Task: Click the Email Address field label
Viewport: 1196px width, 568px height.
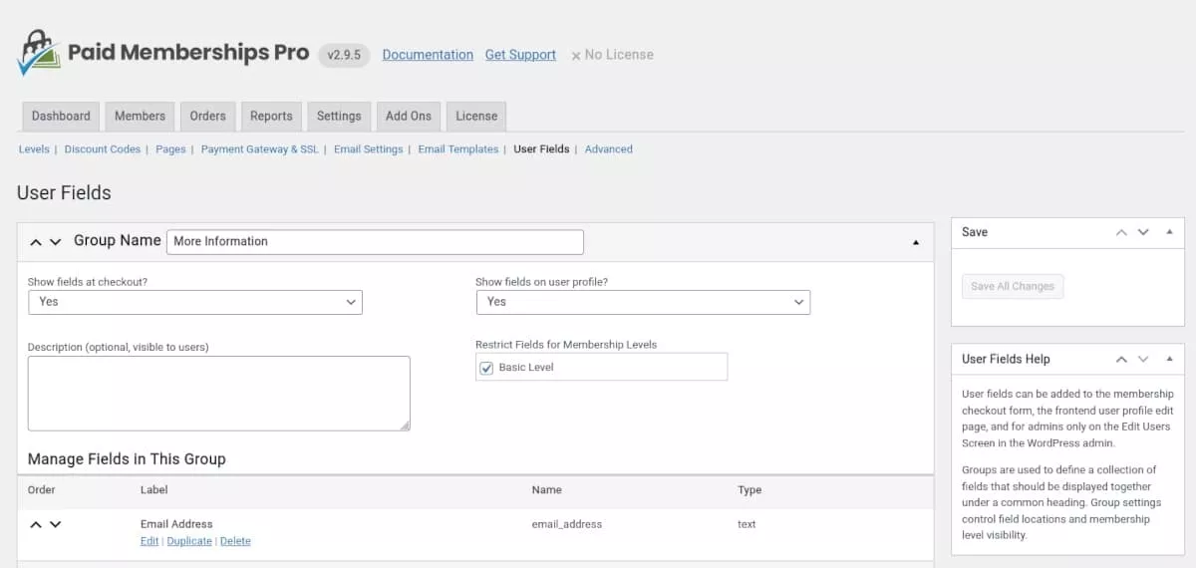Action: [x=176, y=524]
